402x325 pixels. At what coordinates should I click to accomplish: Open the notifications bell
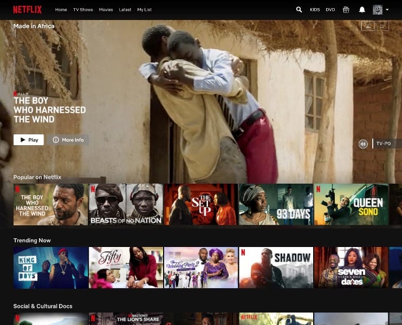(x=362, y=10)
